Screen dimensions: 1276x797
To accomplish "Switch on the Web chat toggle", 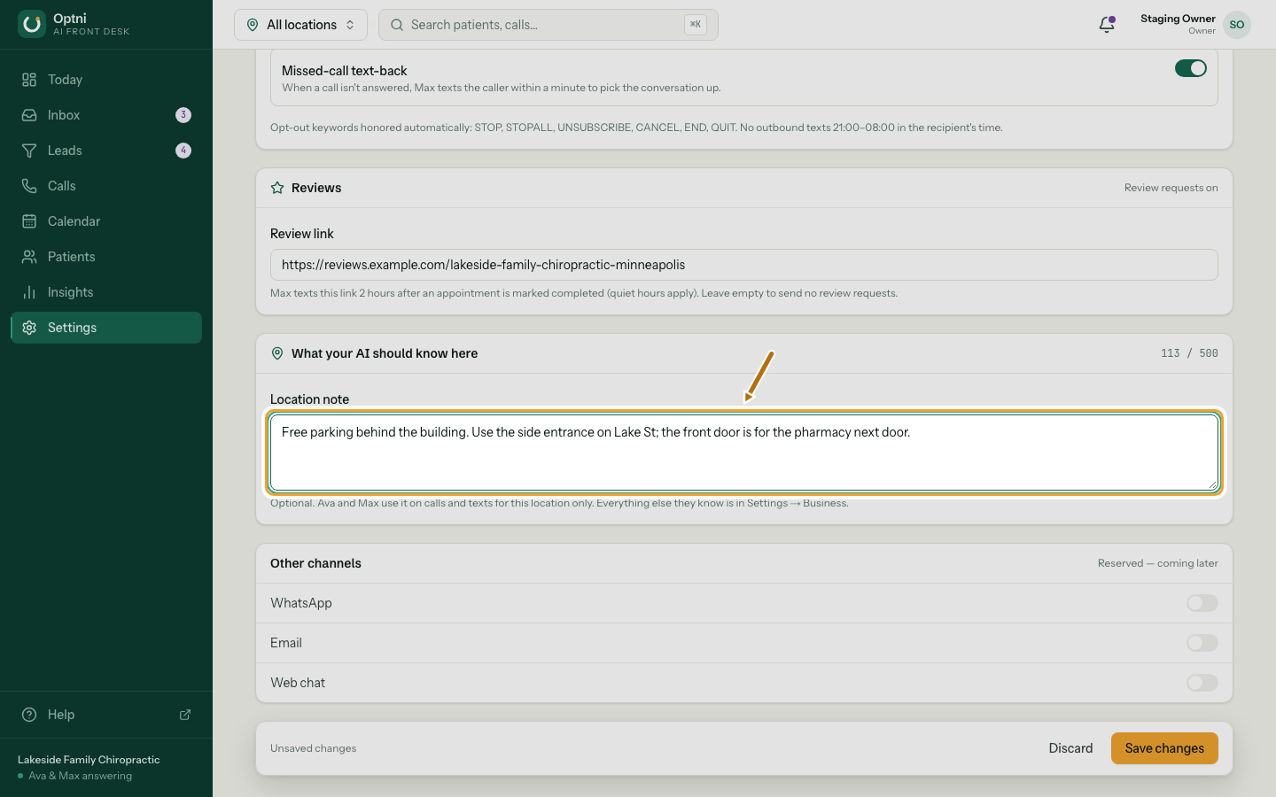I will [1202, 683].
